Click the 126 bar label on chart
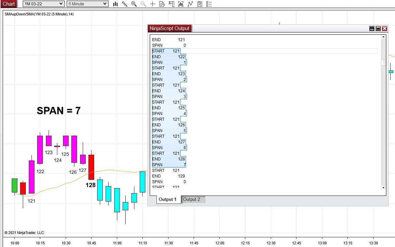395x247 pixels. [x=73, y=172]
